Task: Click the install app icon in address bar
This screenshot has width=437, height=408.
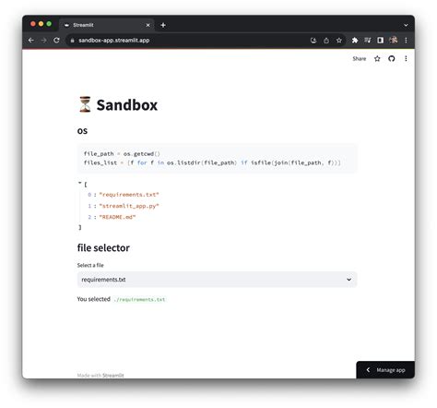Action: point(313,41)
